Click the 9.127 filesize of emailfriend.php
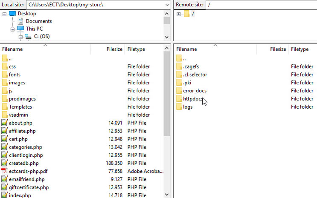This screenshot has height=198, width=317. [x=116, y=179]
